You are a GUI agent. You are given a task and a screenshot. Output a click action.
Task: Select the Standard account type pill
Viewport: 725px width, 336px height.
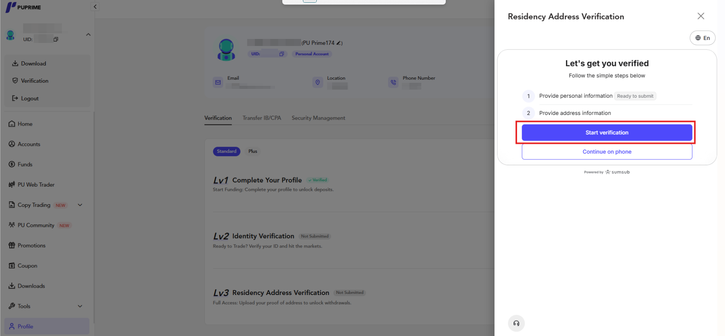click(x=227, y=151)
